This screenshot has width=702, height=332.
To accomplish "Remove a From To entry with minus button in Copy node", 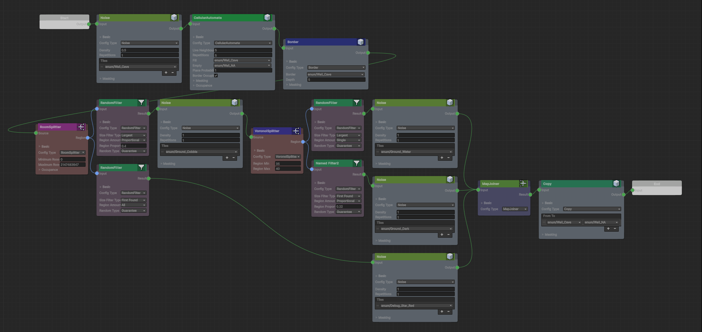I will coord(615,228).
